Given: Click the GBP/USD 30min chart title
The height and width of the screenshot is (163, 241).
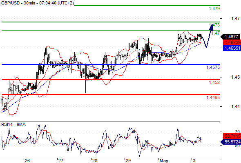Looking at the screenshot, I should (38, 3).
